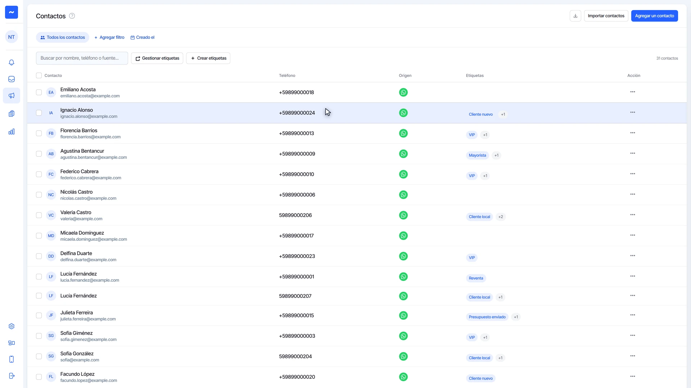Image resolution: width=691 pixels, height=388 pixels.
Task: Open the three-dot menu for Federico Cabrera
Action: 633,174
